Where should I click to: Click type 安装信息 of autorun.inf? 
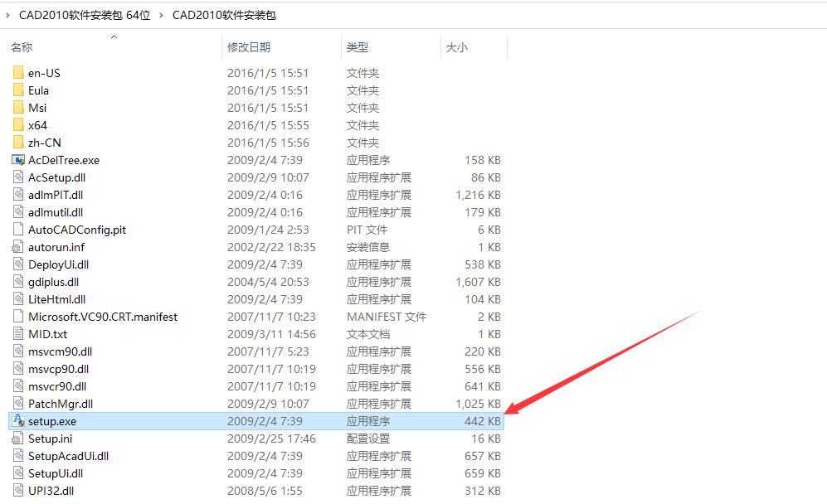point(368,247)
